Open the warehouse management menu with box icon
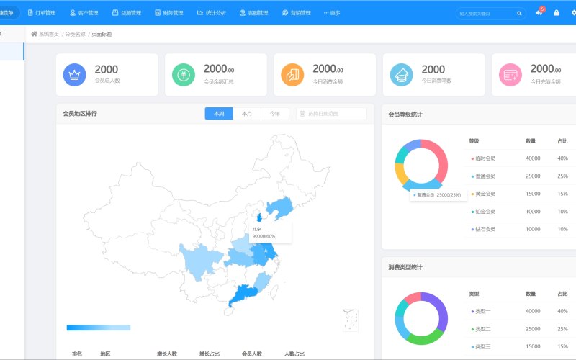The image size is (576, 360). tap(127, 13)
